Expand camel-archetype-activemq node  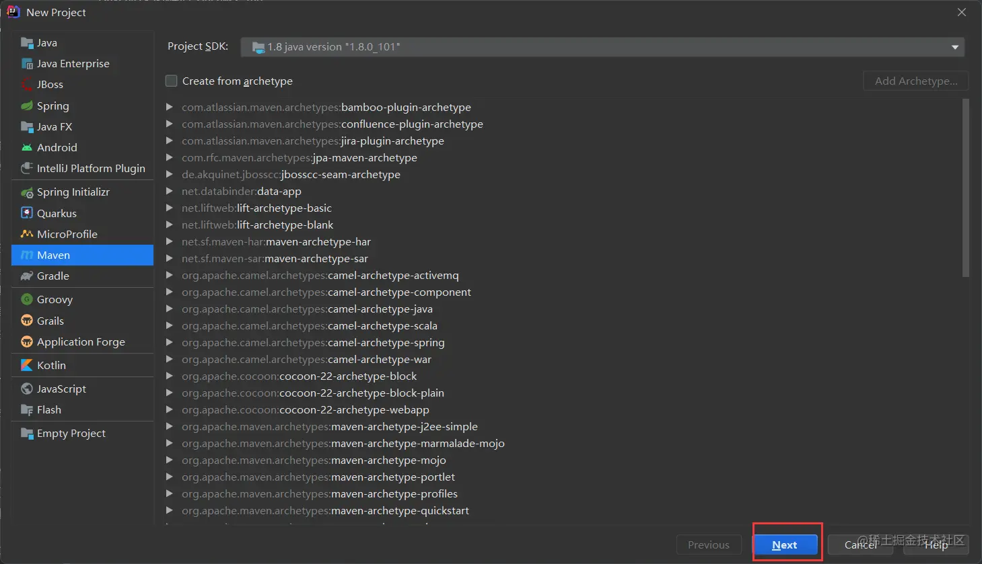[170, 275]
